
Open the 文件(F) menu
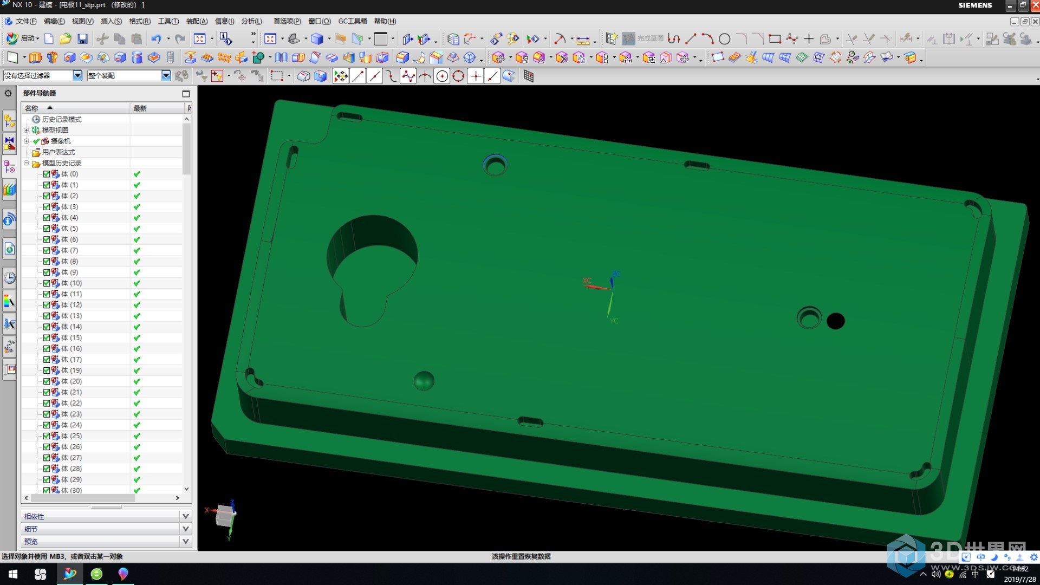click(x=25, y=21)
